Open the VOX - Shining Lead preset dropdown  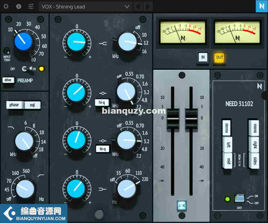coord(85,7)
